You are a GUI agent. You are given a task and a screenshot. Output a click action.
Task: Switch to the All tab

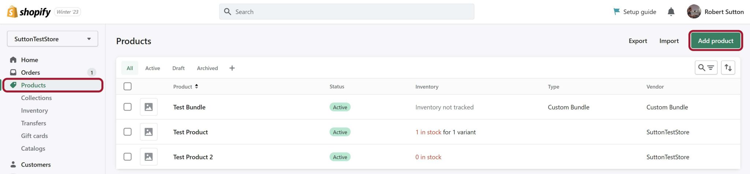[x=130, y=68]
